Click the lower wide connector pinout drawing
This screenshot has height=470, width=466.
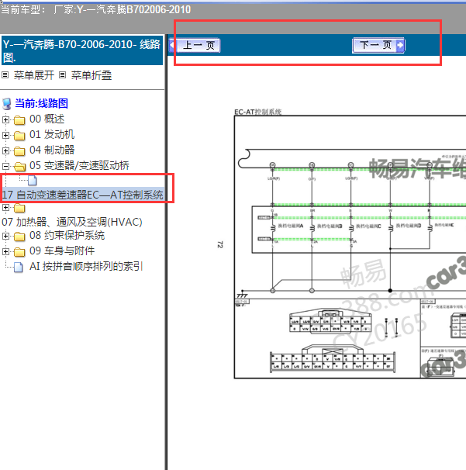[x=333, y=358]
